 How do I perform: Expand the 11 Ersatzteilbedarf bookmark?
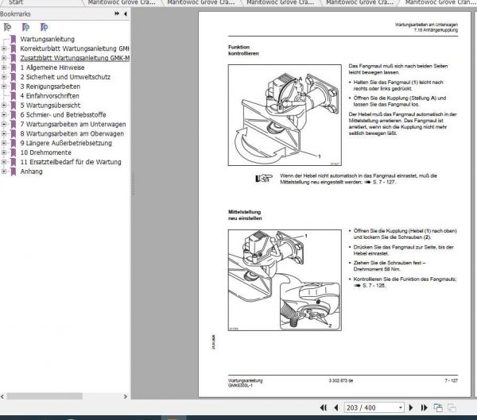coord(4,162)
